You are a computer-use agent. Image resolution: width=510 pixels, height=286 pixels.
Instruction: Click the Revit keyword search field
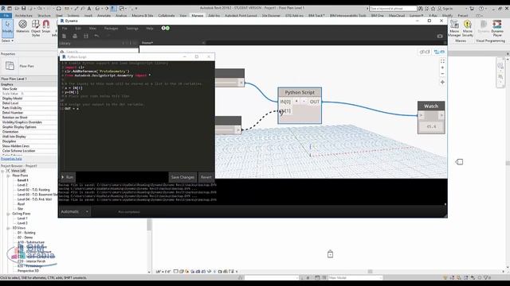point(393,9)
